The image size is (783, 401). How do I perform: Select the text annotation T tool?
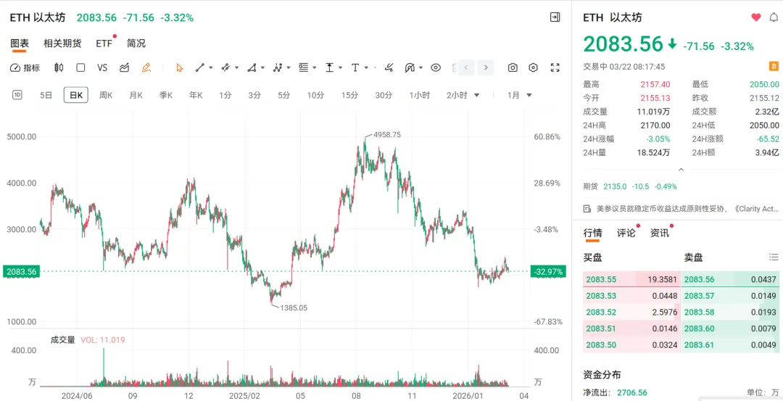coord(355,68)
